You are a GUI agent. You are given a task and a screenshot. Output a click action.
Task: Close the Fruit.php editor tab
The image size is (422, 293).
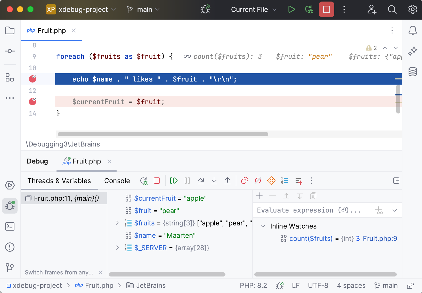74,30
